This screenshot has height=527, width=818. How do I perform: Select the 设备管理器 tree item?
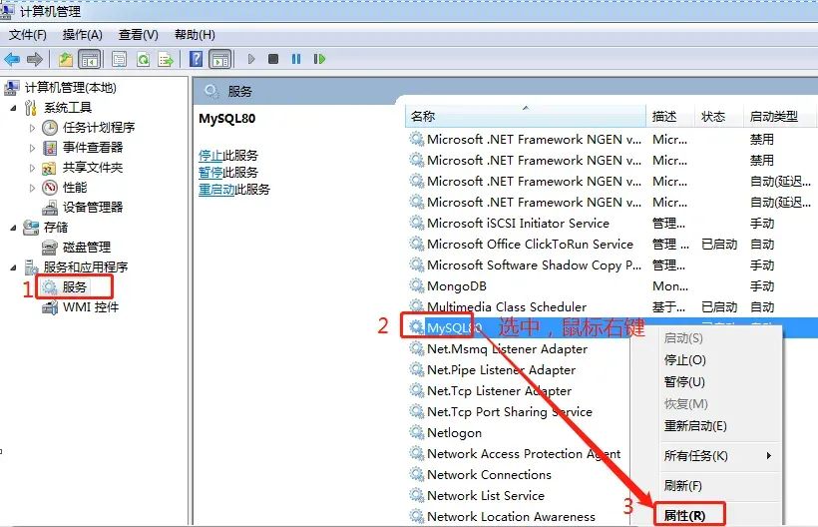[x=93, y=208]
